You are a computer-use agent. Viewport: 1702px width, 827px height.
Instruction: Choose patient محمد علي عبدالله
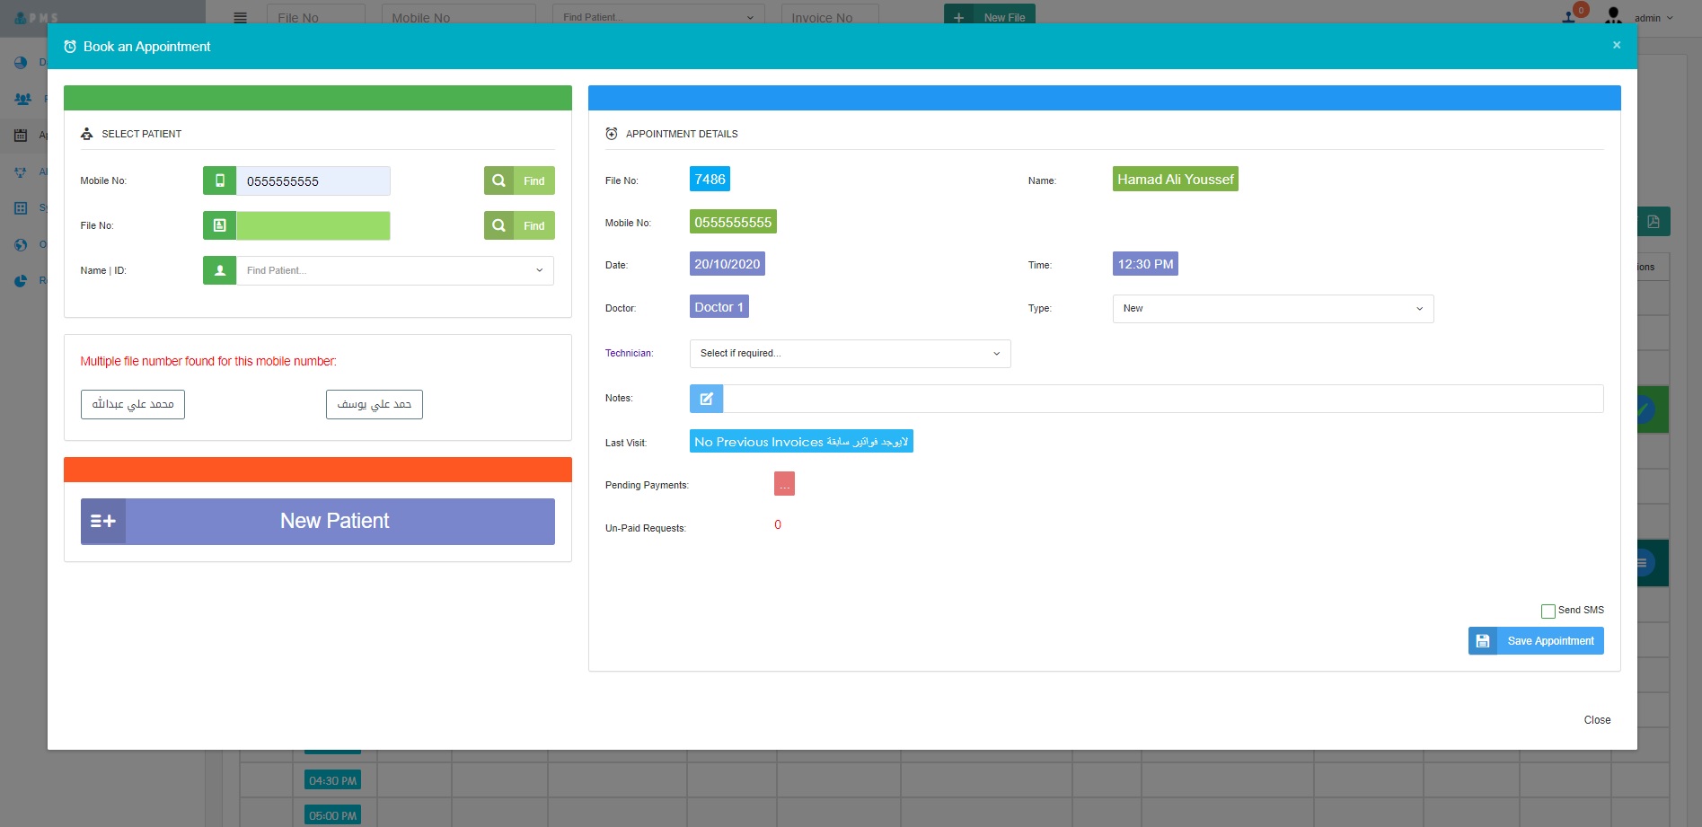[133, 405]
